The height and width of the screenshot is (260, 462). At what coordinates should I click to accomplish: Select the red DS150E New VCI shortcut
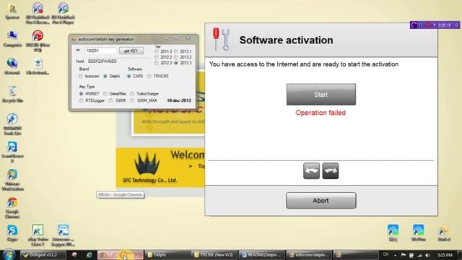(x=38, y=41)
